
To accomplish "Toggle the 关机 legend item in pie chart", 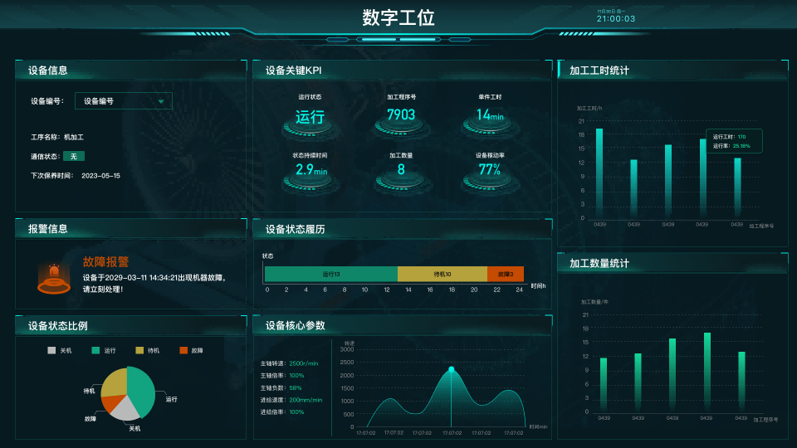I will pyautogui.click(x=60, y=351).
